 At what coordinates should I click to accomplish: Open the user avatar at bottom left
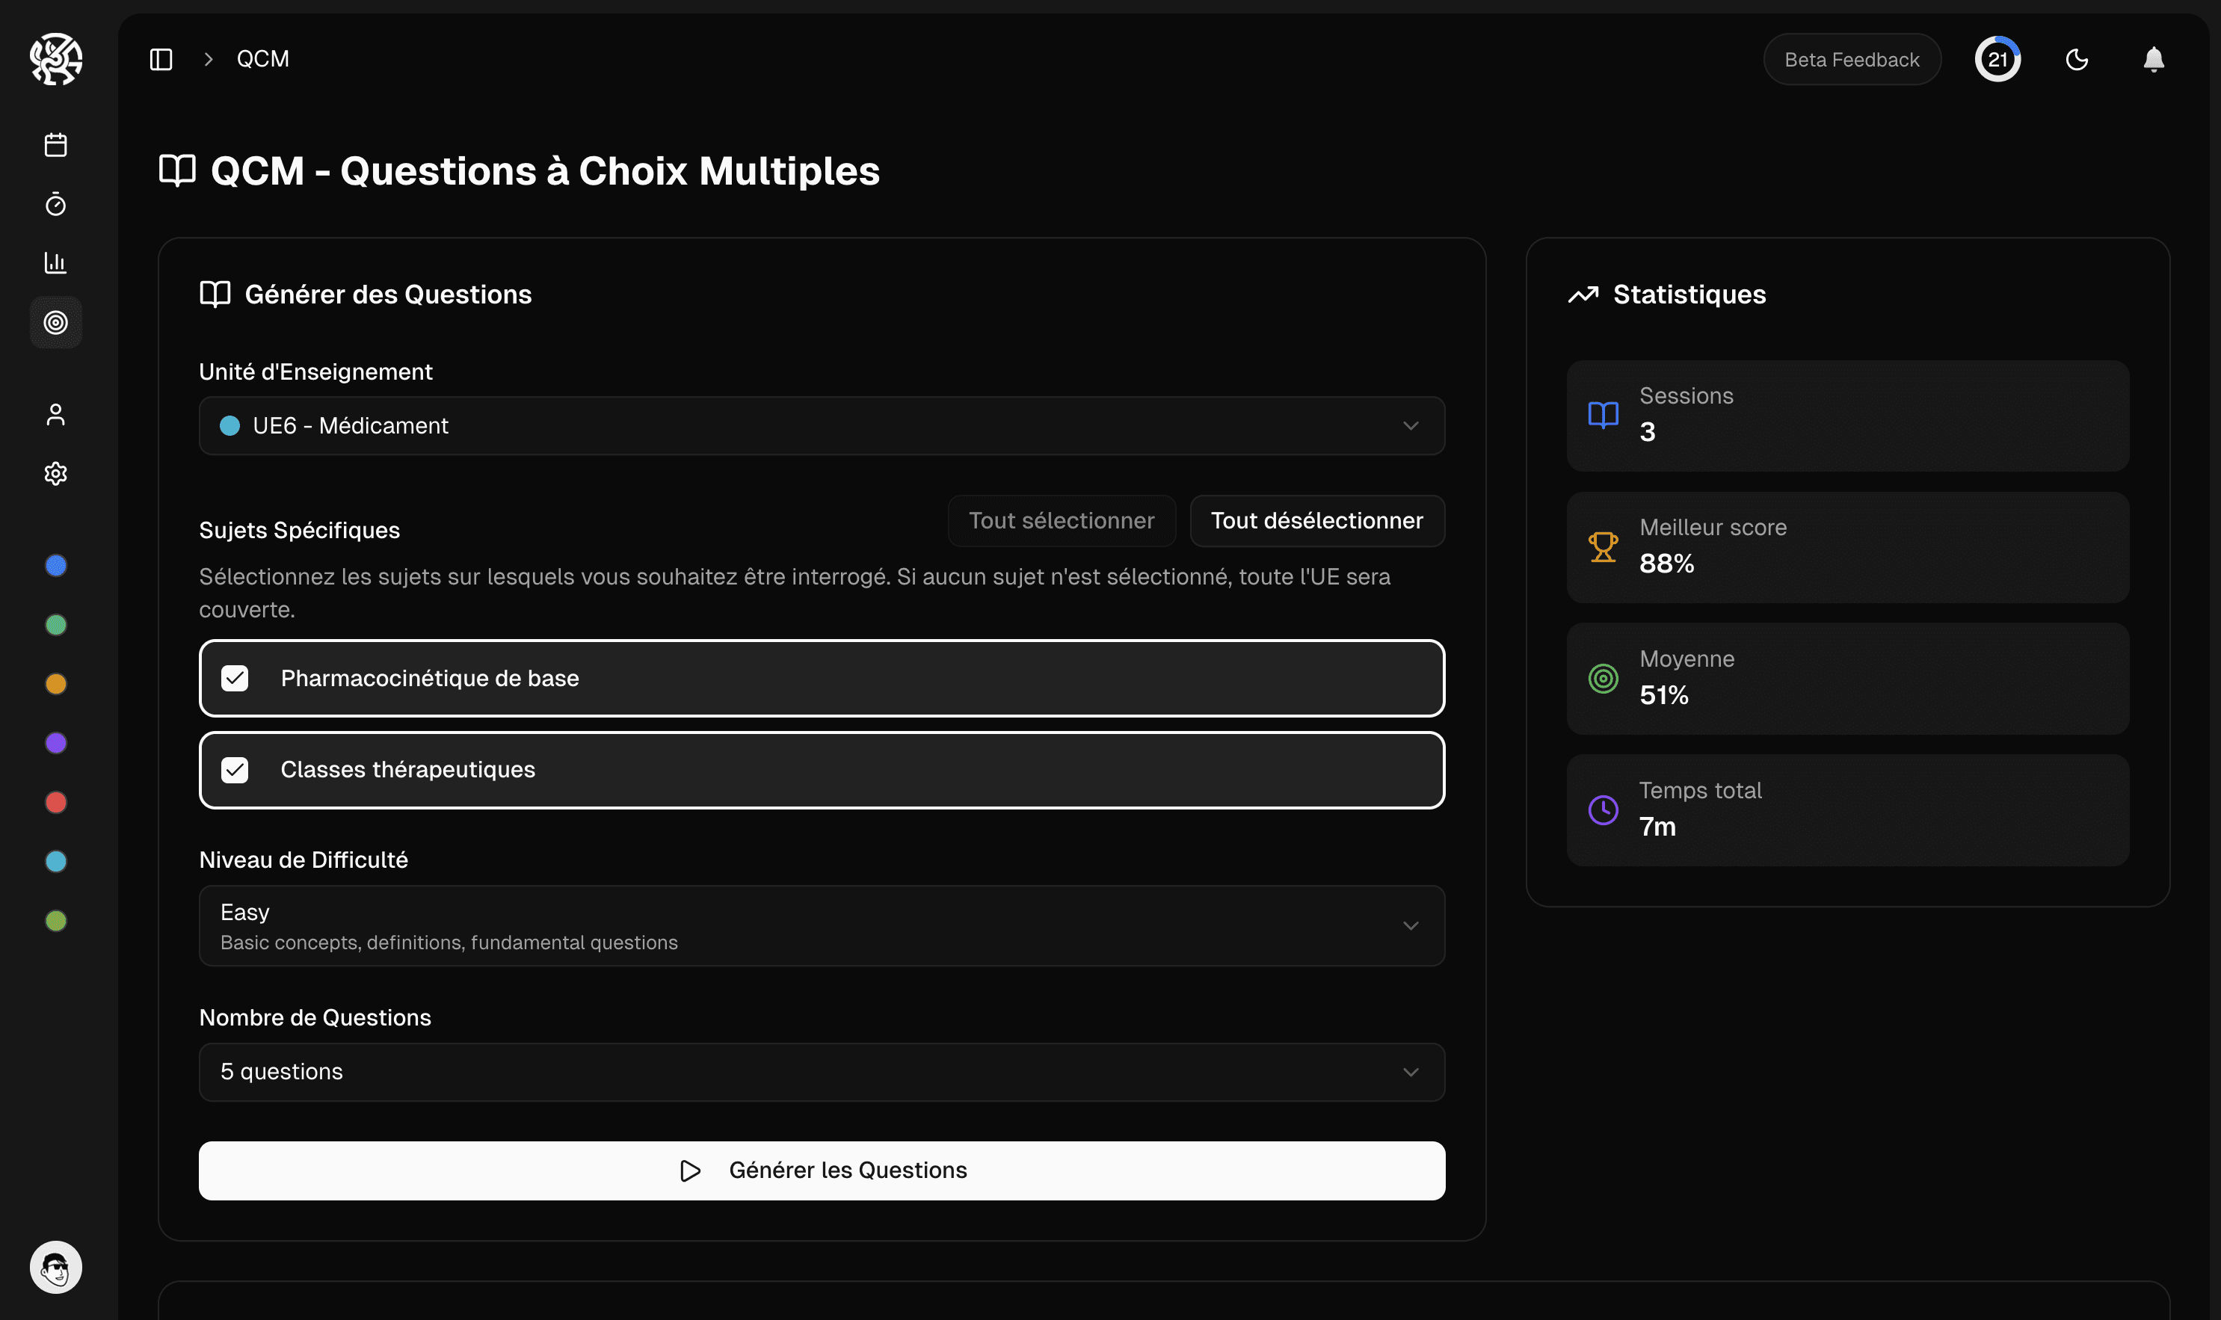point(55,1267)
